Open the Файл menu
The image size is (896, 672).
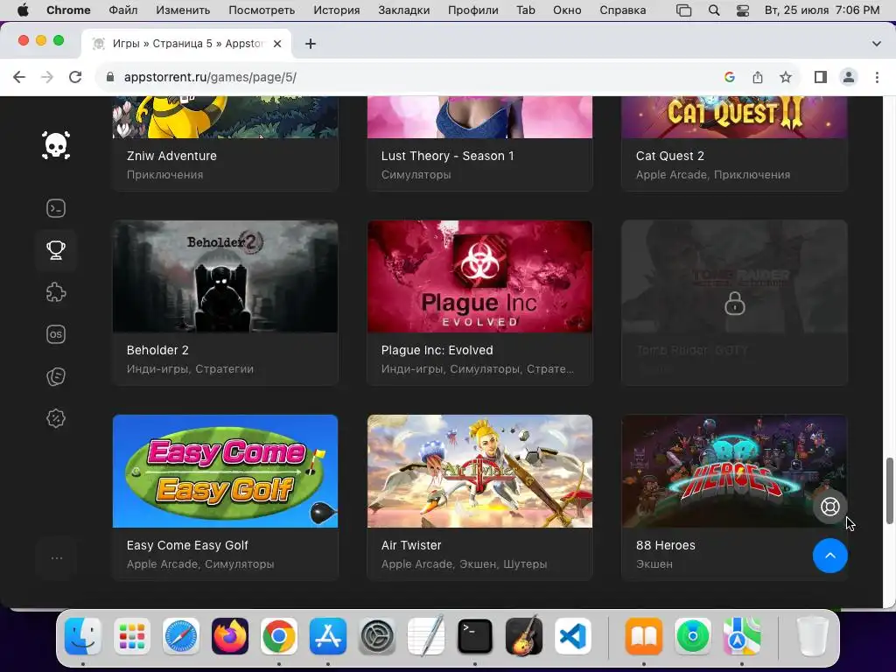[122, 10]
